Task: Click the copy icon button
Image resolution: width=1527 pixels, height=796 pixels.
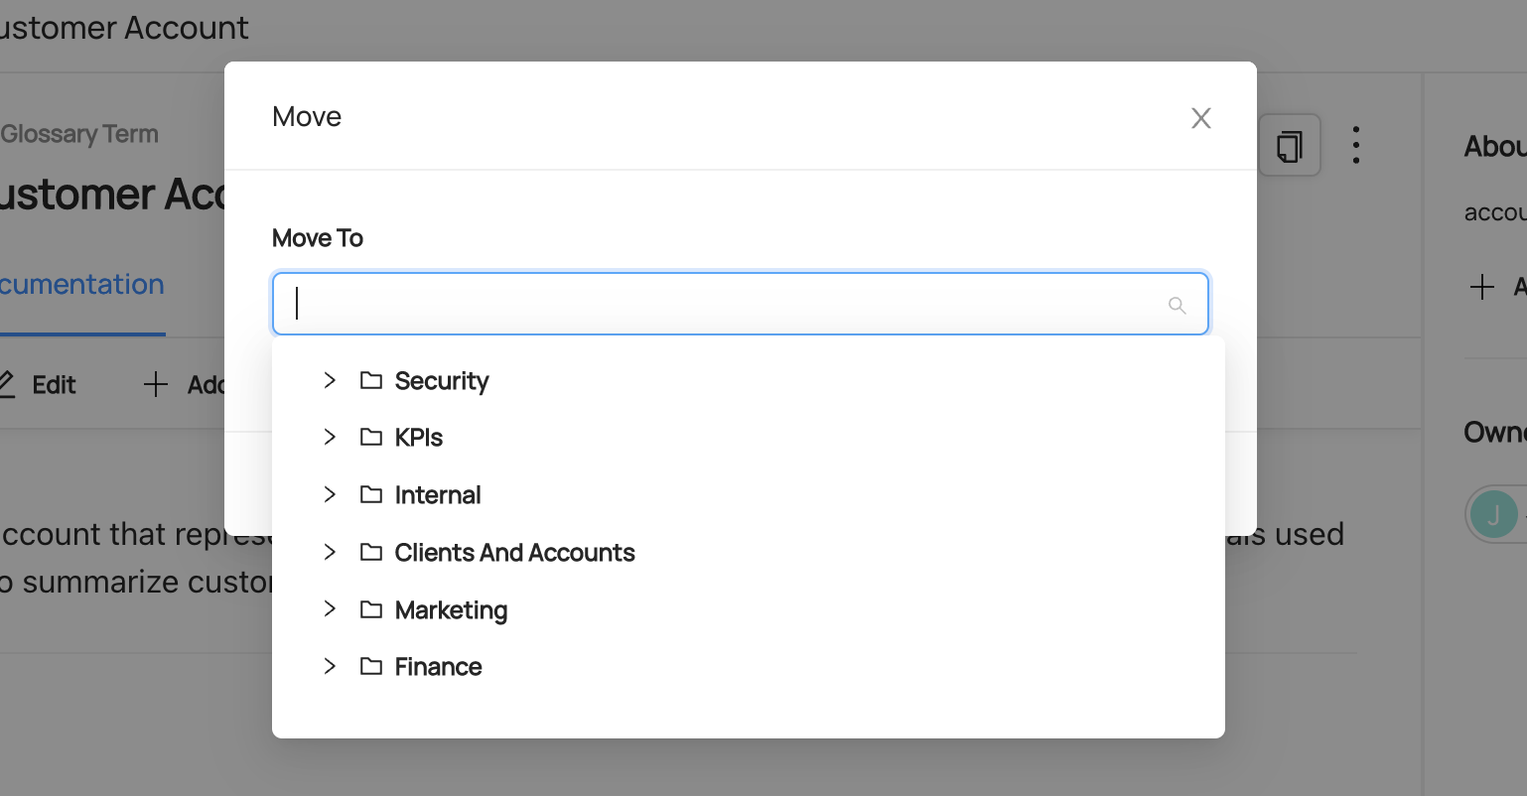Action: click(1289, 146)
